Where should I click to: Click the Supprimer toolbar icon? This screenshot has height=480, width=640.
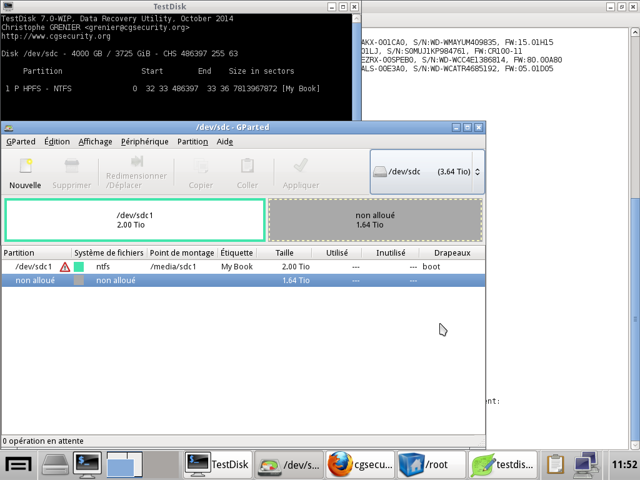point(71,166)
